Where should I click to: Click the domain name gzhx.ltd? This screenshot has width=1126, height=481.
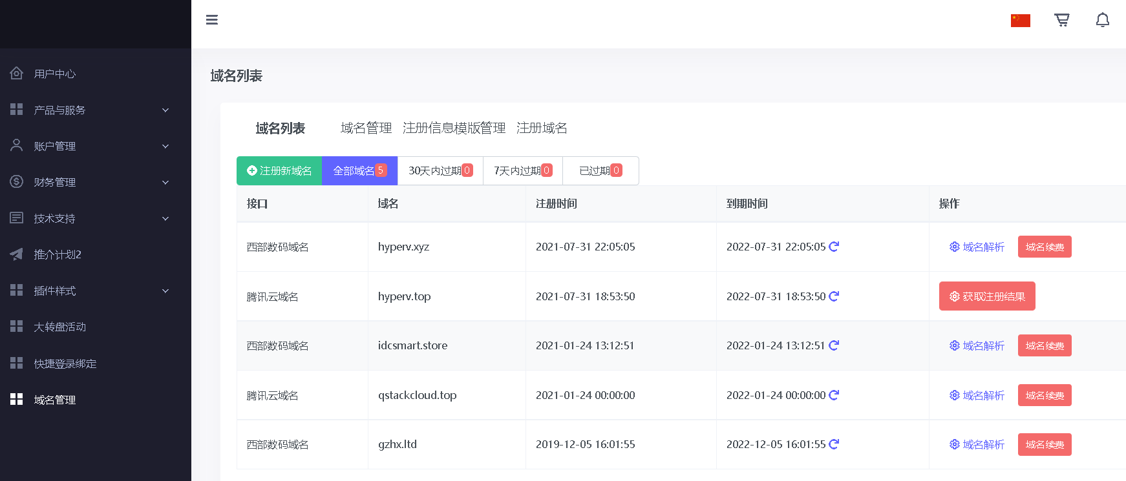tap(398, 444)
